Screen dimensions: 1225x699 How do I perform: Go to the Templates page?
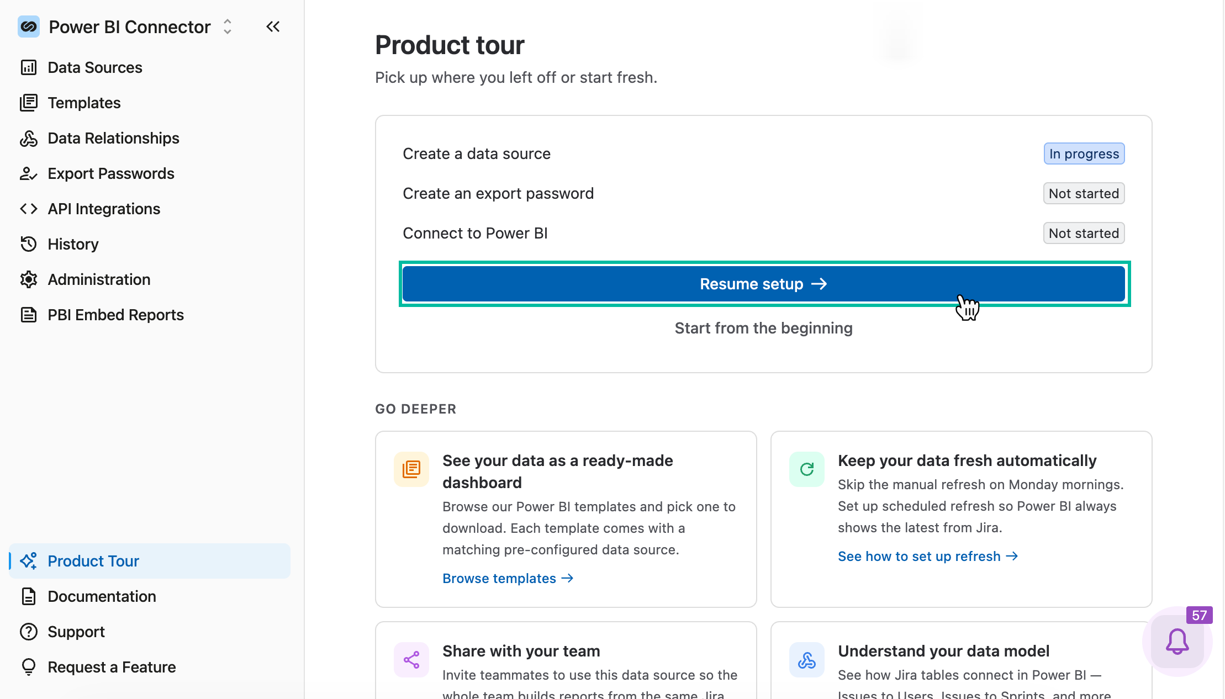click(84, 103)
